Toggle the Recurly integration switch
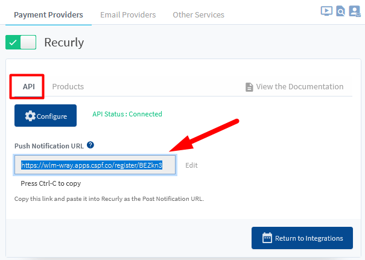The image size is (365, 260). [21, 42]
